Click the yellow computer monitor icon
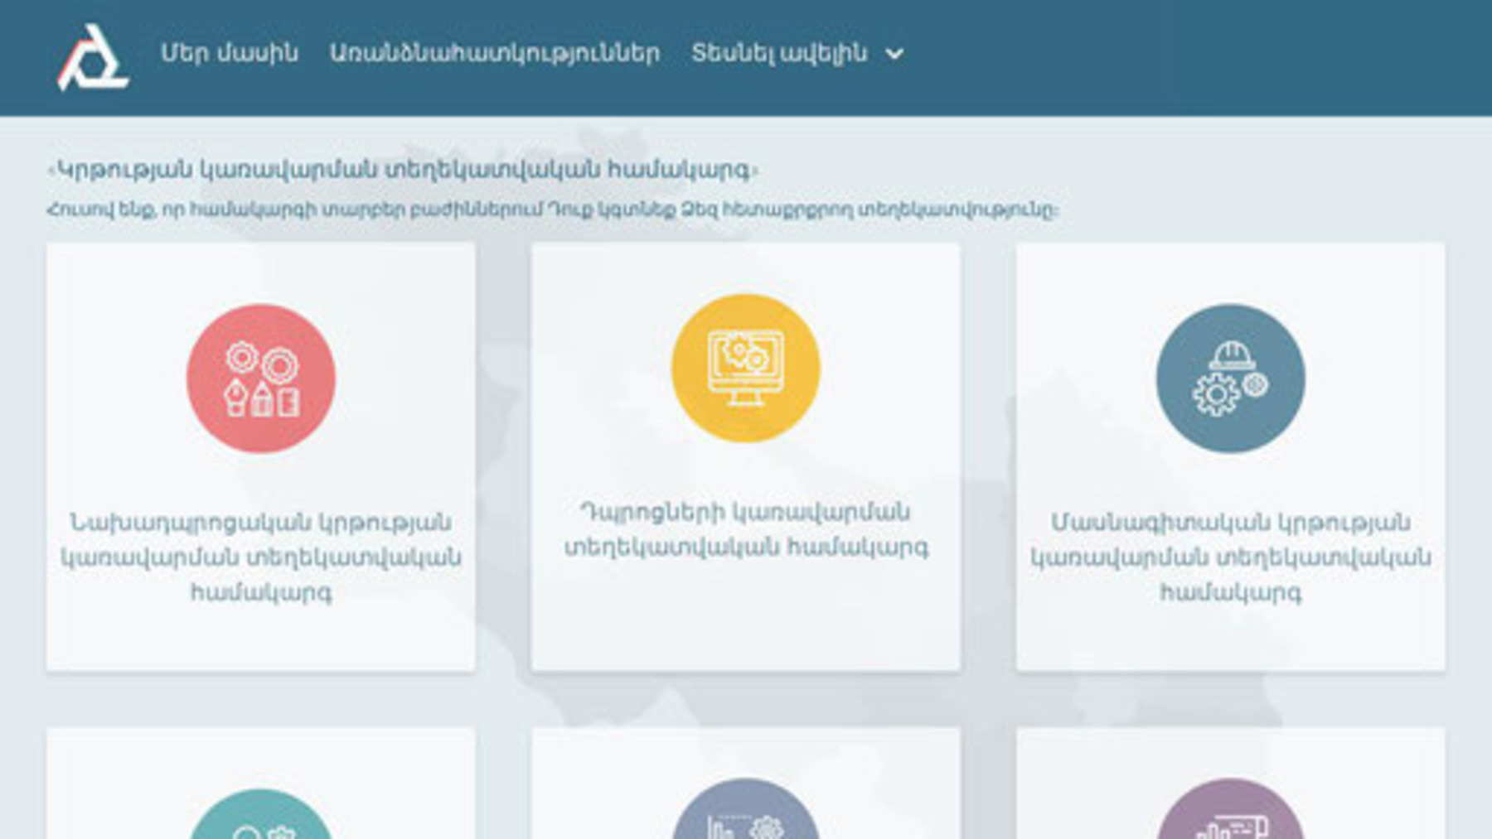 point(744,364)
